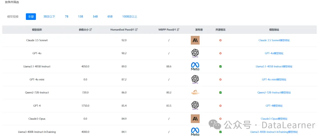Screen dimensions: 325x138
Task: Click model name GPT-4o mini
Action: click(37, 80)
